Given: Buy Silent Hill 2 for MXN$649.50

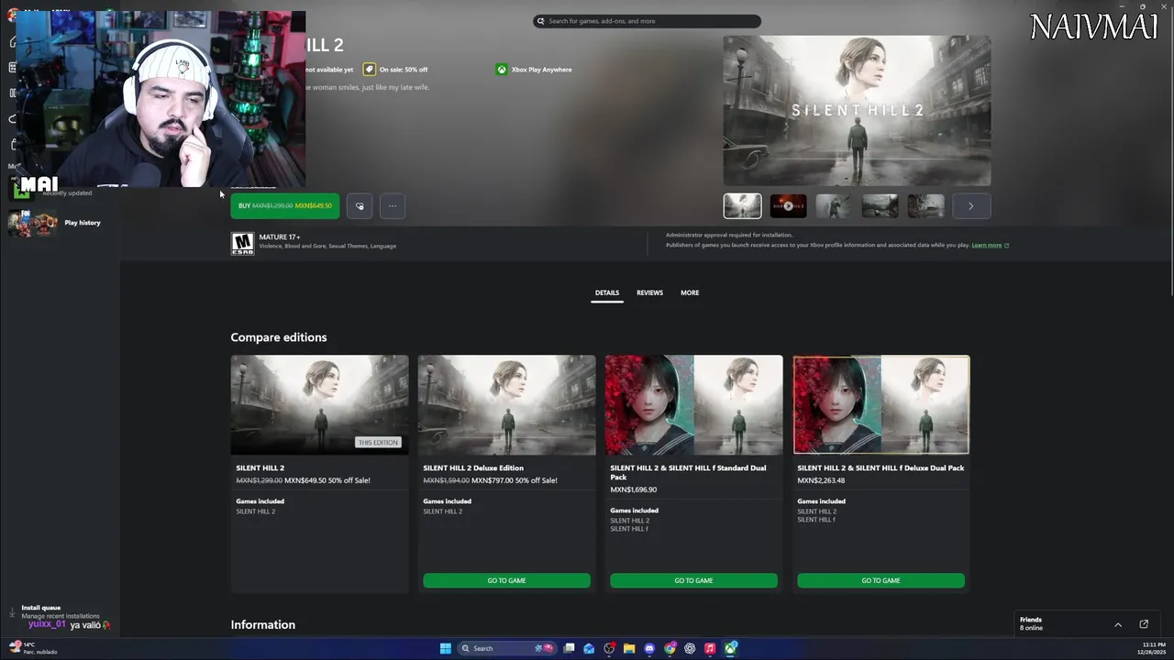Looking at the screenshot, I should (x=285, y=205).
